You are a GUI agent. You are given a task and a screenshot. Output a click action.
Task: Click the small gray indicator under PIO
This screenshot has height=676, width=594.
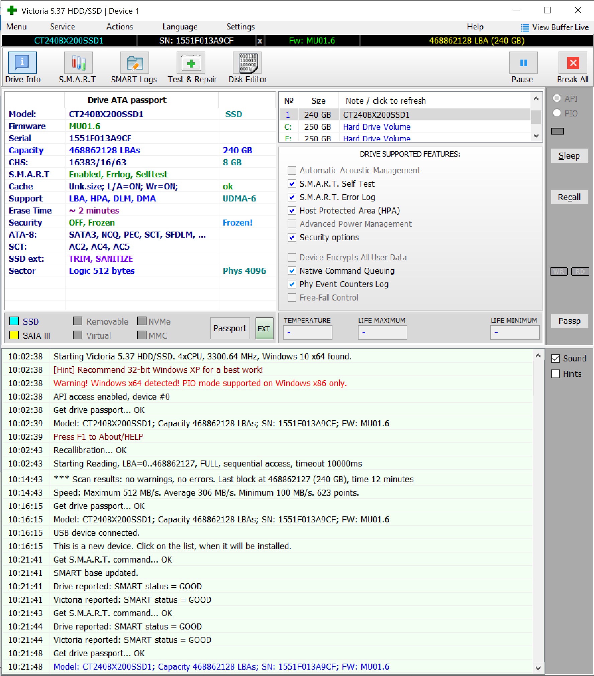pyautogui.click(x=558, y=131)
